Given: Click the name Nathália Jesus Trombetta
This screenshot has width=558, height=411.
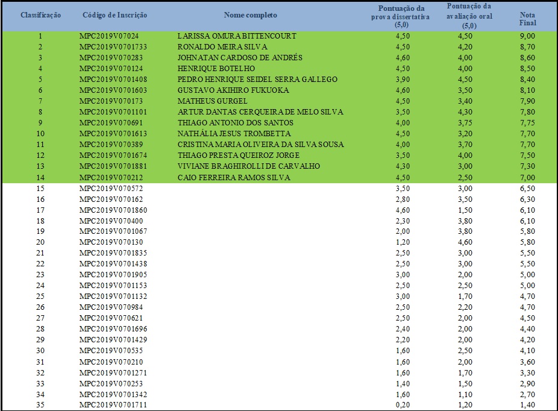Looking at the screenshot, I should [x=234, y=134].
